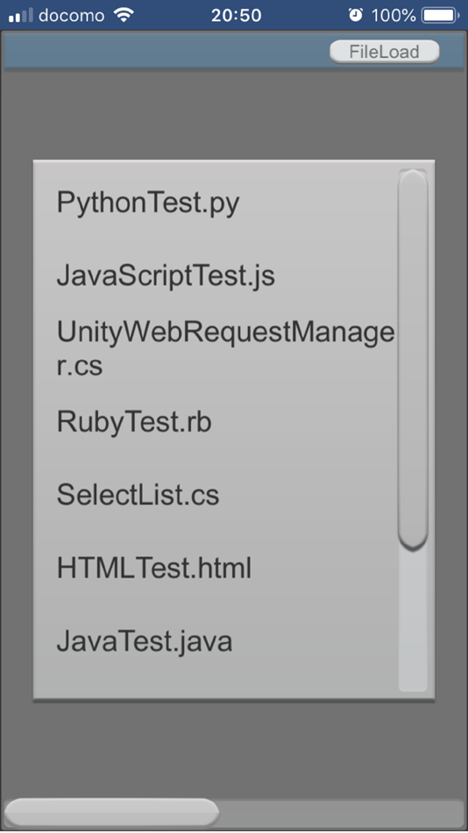468x833 pixels.
Task: Tap the 20:50 clock in status bar
Action: coord(237,16)
